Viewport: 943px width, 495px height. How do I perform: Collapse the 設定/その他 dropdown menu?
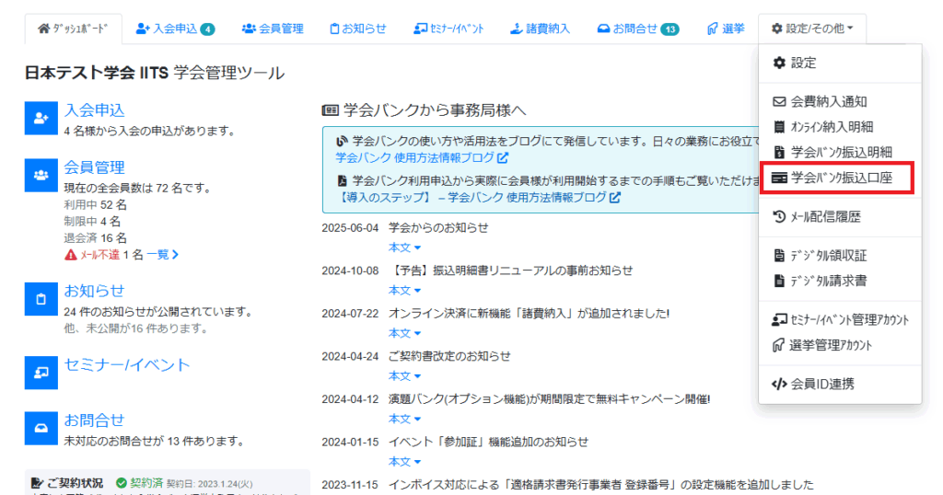tap(811, 29)
